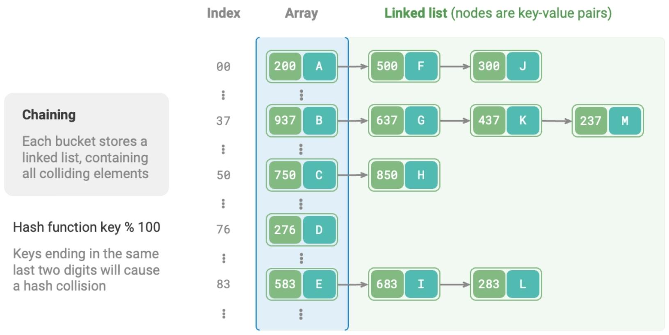Viewport: 669px width, 335px height.
Task: Click the index label 83
Action: pyautogui.click(x=223, y=284)
